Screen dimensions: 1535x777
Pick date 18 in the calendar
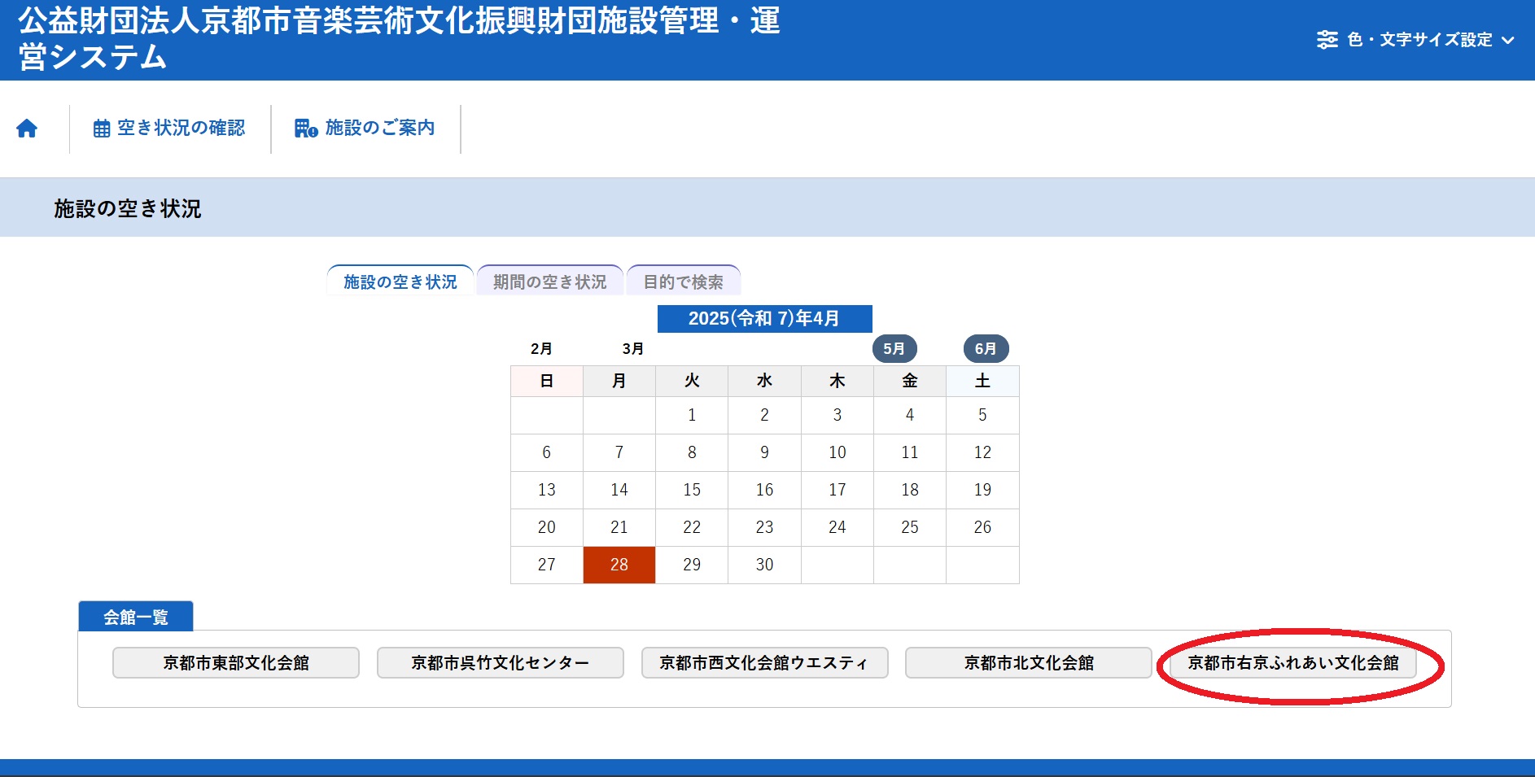pyautogui.click(x=910, y=490)
